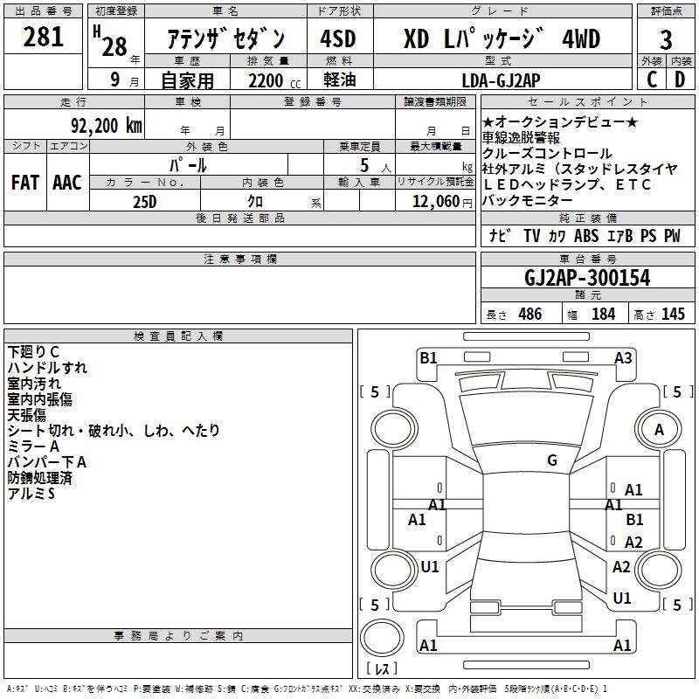Select the mileage '92,200 km'

click(x=106, y=126)
